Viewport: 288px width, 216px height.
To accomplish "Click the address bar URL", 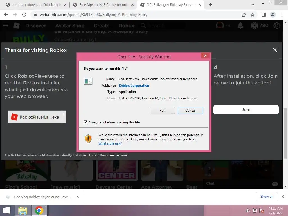I will (93, 15).
